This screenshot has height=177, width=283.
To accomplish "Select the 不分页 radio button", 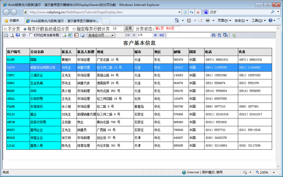I will [5, 29].
